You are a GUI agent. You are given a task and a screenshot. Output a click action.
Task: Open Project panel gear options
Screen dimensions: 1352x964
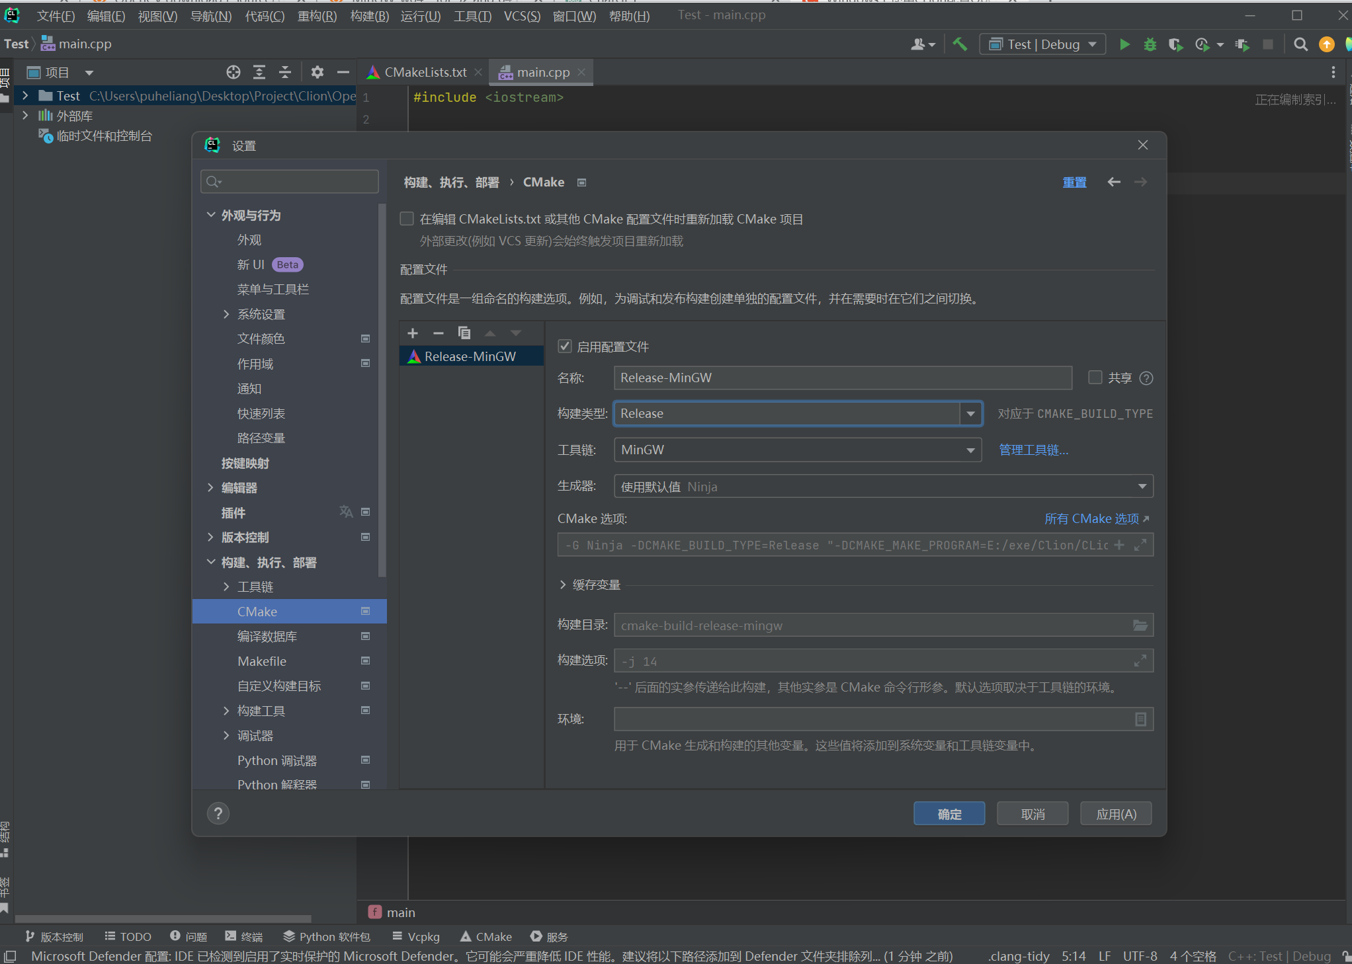[x=317, y=72]
